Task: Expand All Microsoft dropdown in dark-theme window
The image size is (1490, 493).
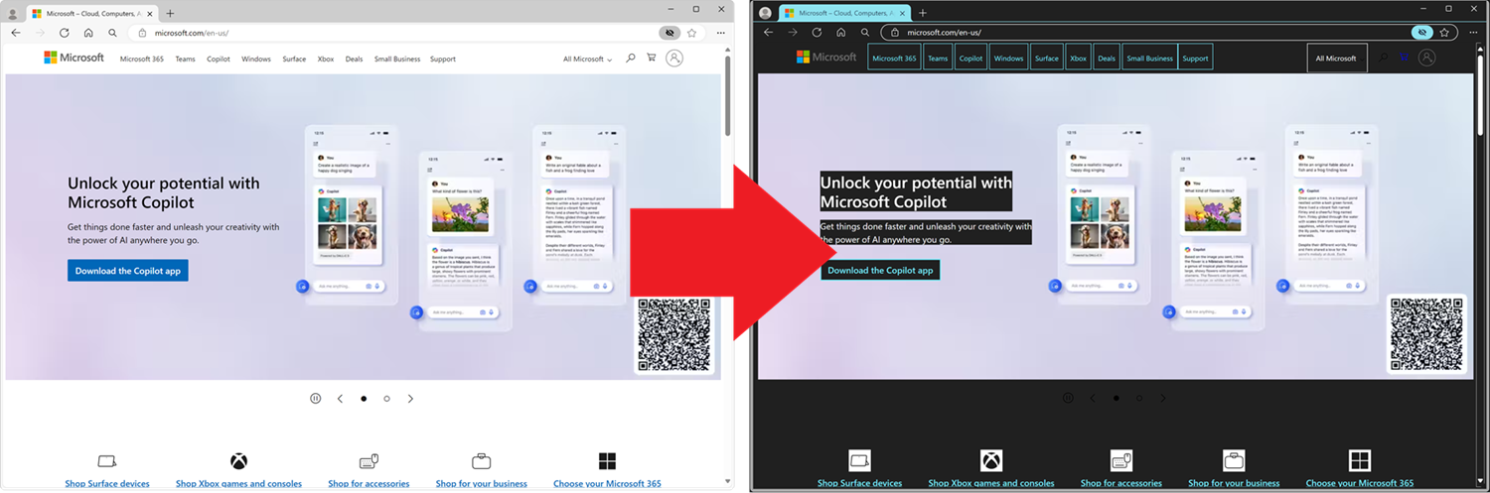Action: 1336,59
